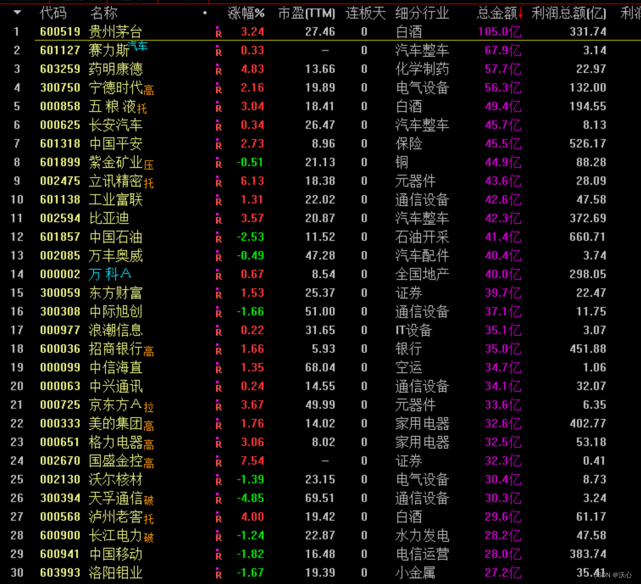Click the 破 tag beside 天孚通信

click(x=149, y=500)
